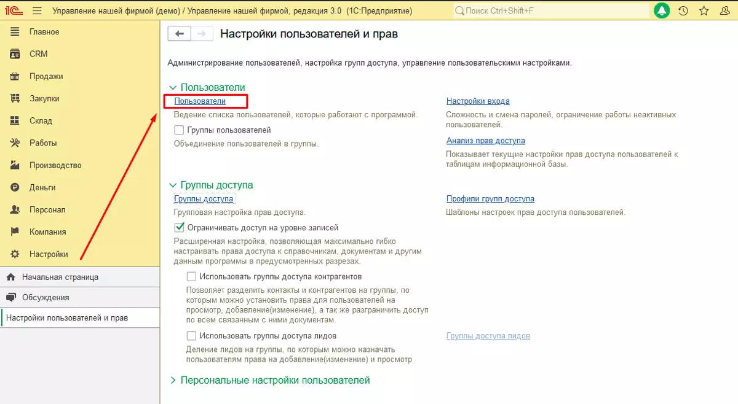Enable Использовать группы доступа контрагентов
738x404 pixels.
pos(191,276)
